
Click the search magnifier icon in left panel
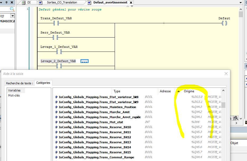click(x=12, y=9)
